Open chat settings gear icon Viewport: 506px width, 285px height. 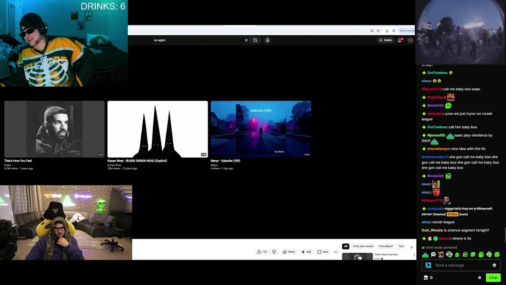tap(480, 278)
